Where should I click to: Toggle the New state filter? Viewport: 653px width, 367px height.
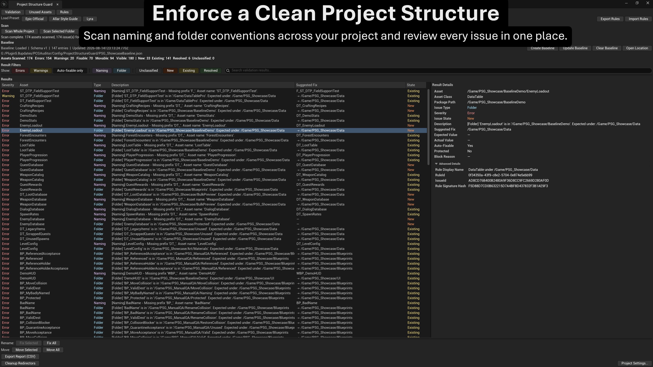click(x=170, y=71)
